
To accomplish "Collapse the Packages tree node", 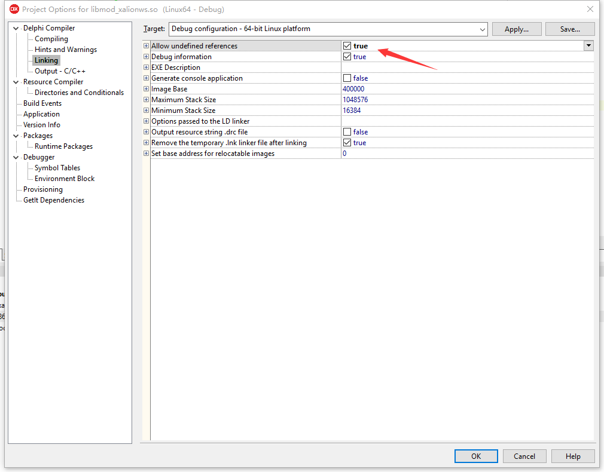I will click(16, 136).
